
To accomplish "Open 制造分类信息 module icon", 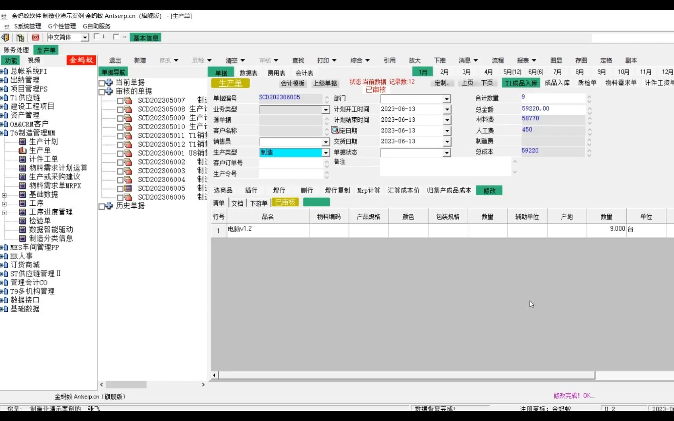I will (23, 239).
